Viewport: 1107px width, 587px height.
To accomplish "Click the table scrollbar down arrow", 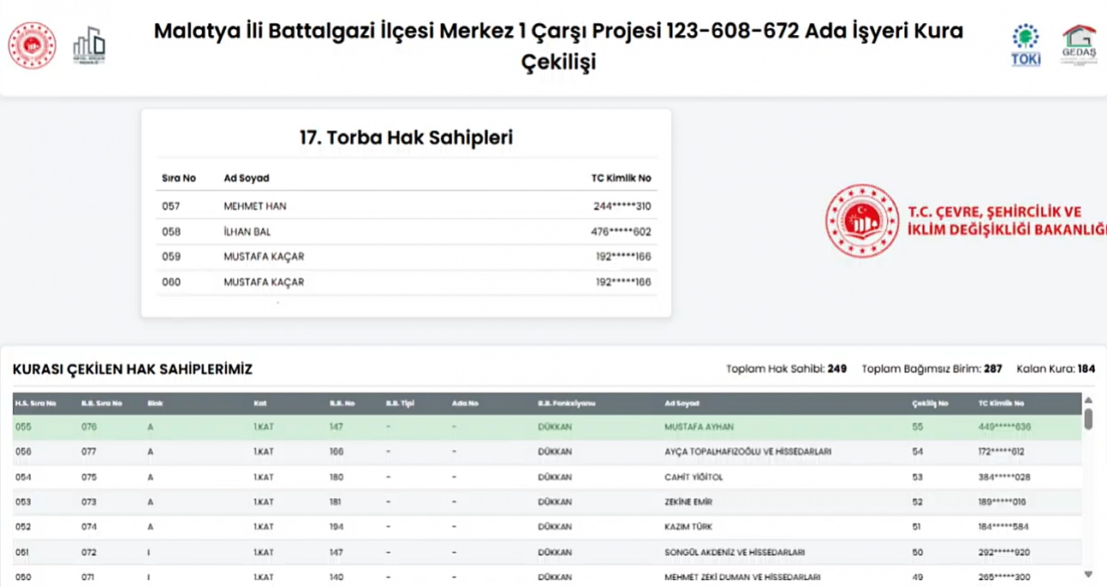I will 1088,574.
